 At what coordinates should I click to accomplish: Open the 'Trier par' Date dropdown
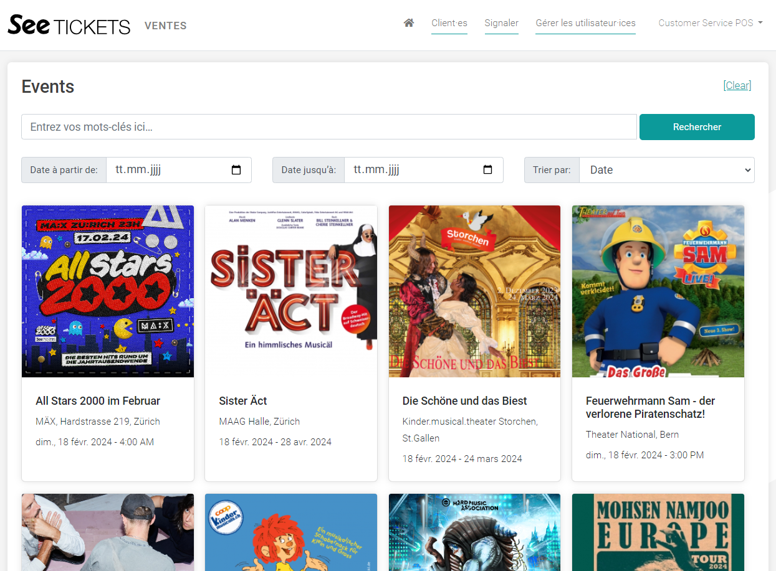point(666,170)
